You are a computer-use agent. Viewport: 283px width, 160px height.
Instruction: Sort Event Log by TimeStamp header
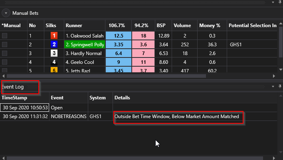tap(24, 98)
